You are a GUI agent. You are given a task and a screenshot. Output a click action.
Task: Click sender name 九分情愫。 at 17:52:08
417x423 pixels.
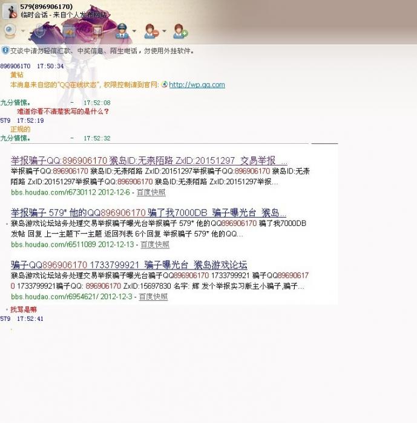coord(15,103)
